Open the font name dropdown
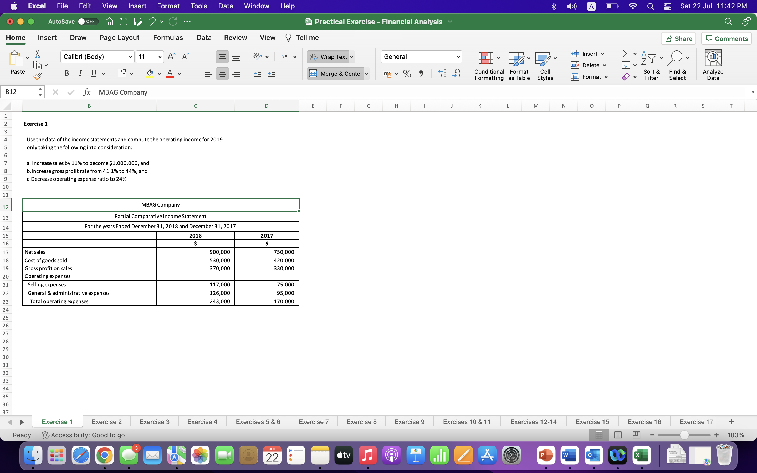The height and width of the screenshot is (473, 757). click(130, 56)
